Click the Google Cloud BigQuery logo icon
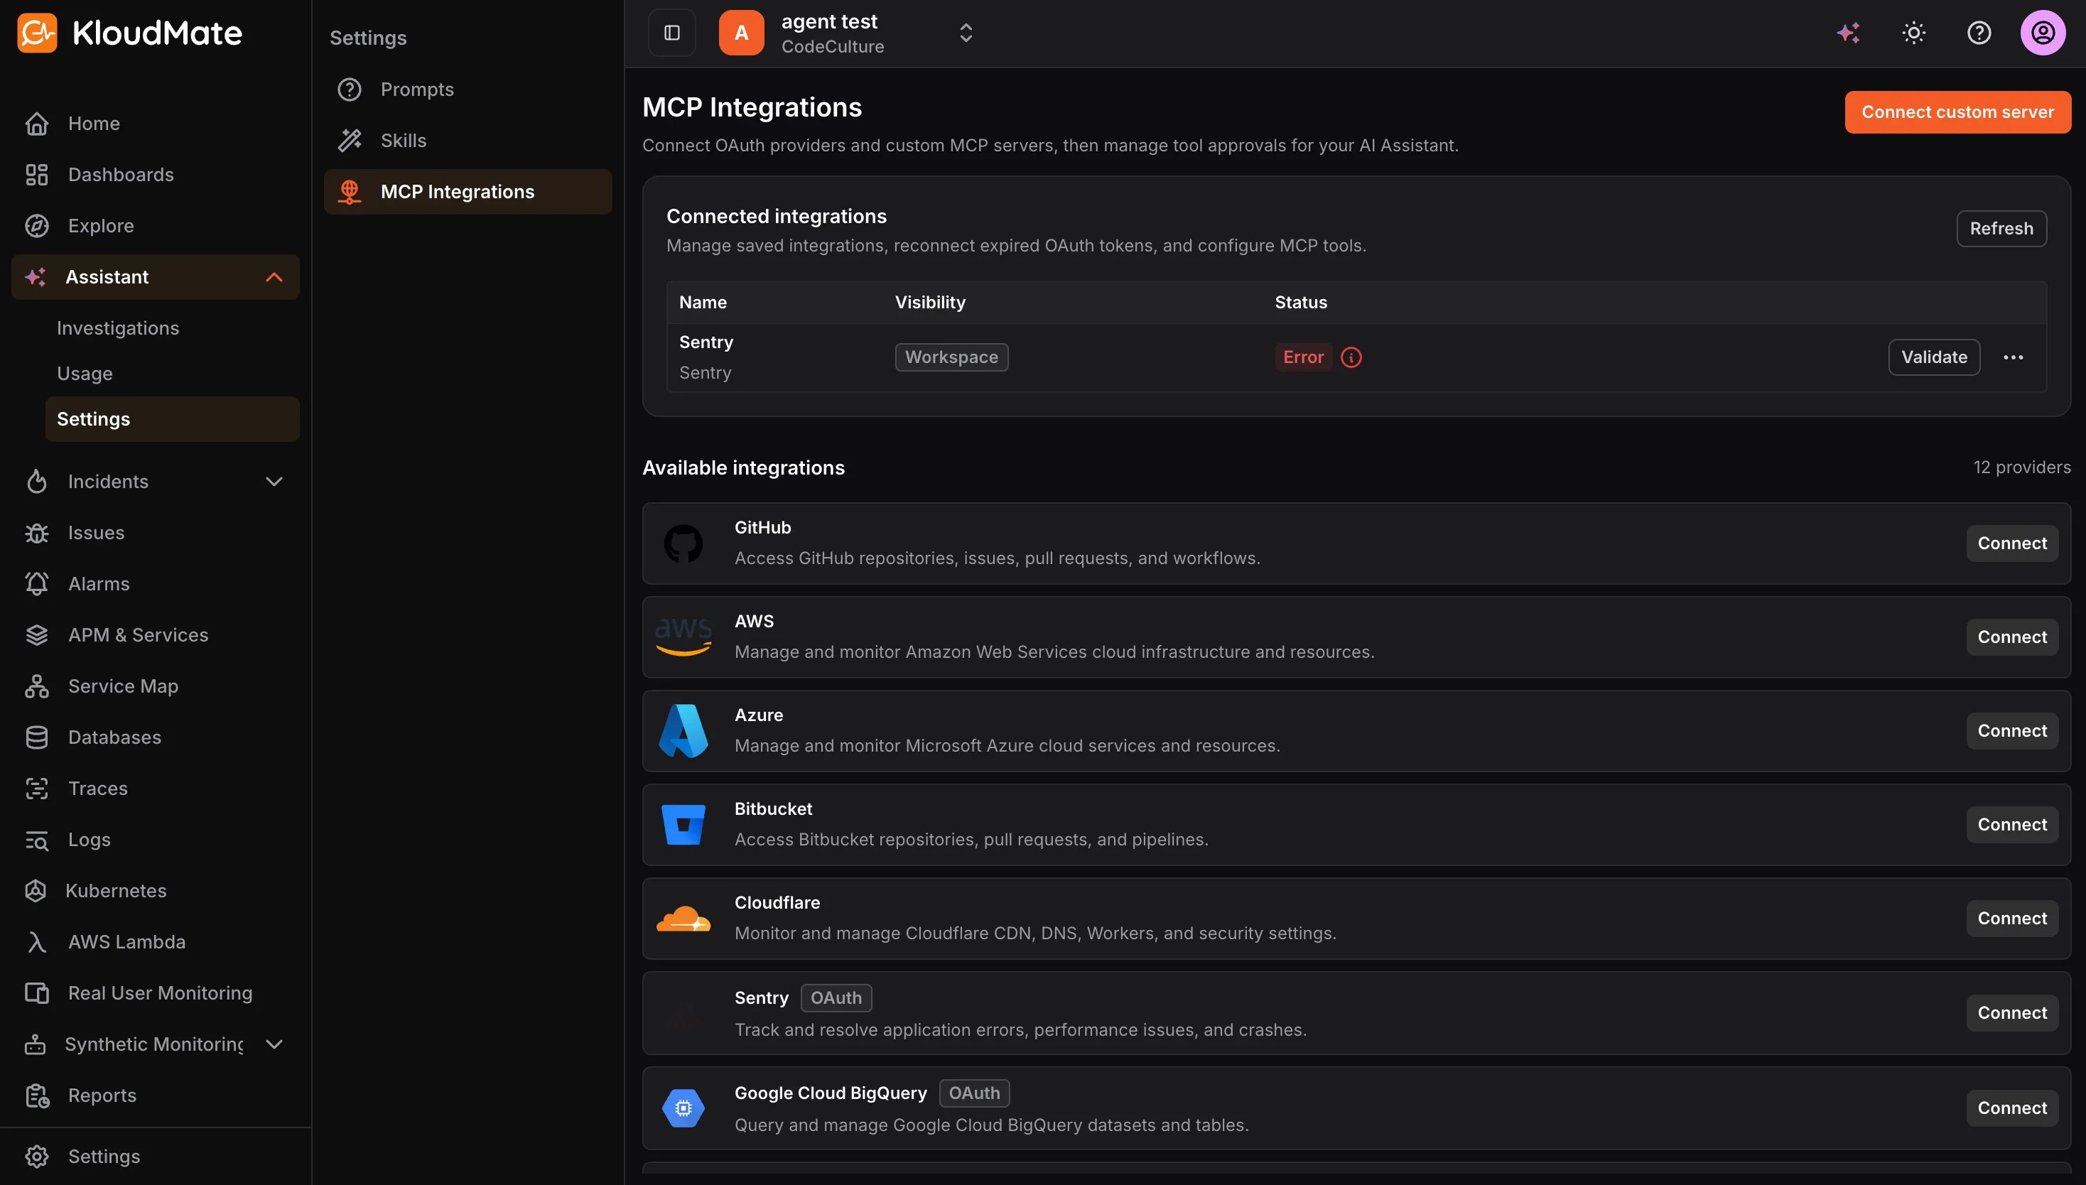This screenshot has height=1185, width=2086. pyautogui.click(x=683, y=1108)
